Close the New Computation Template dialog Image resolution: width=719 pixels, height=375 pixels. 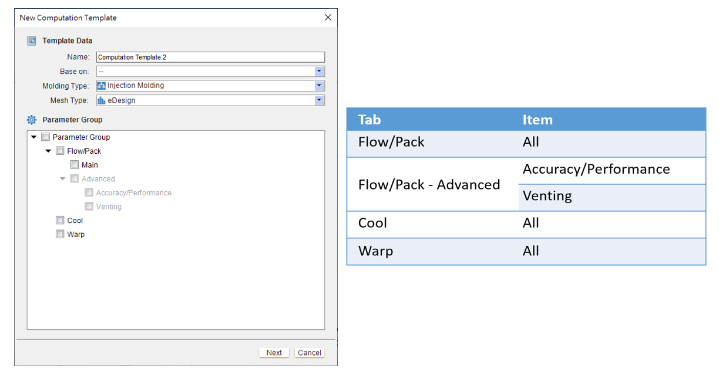[328, 18]
